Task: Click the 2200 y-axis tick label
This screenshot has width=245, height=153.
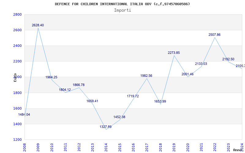Action: click(x=17, y=62)
